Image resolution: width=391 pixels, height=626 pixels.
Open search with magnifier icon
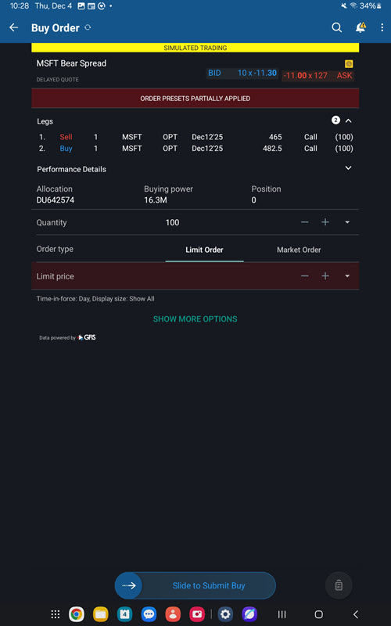[x=337, y=27]
